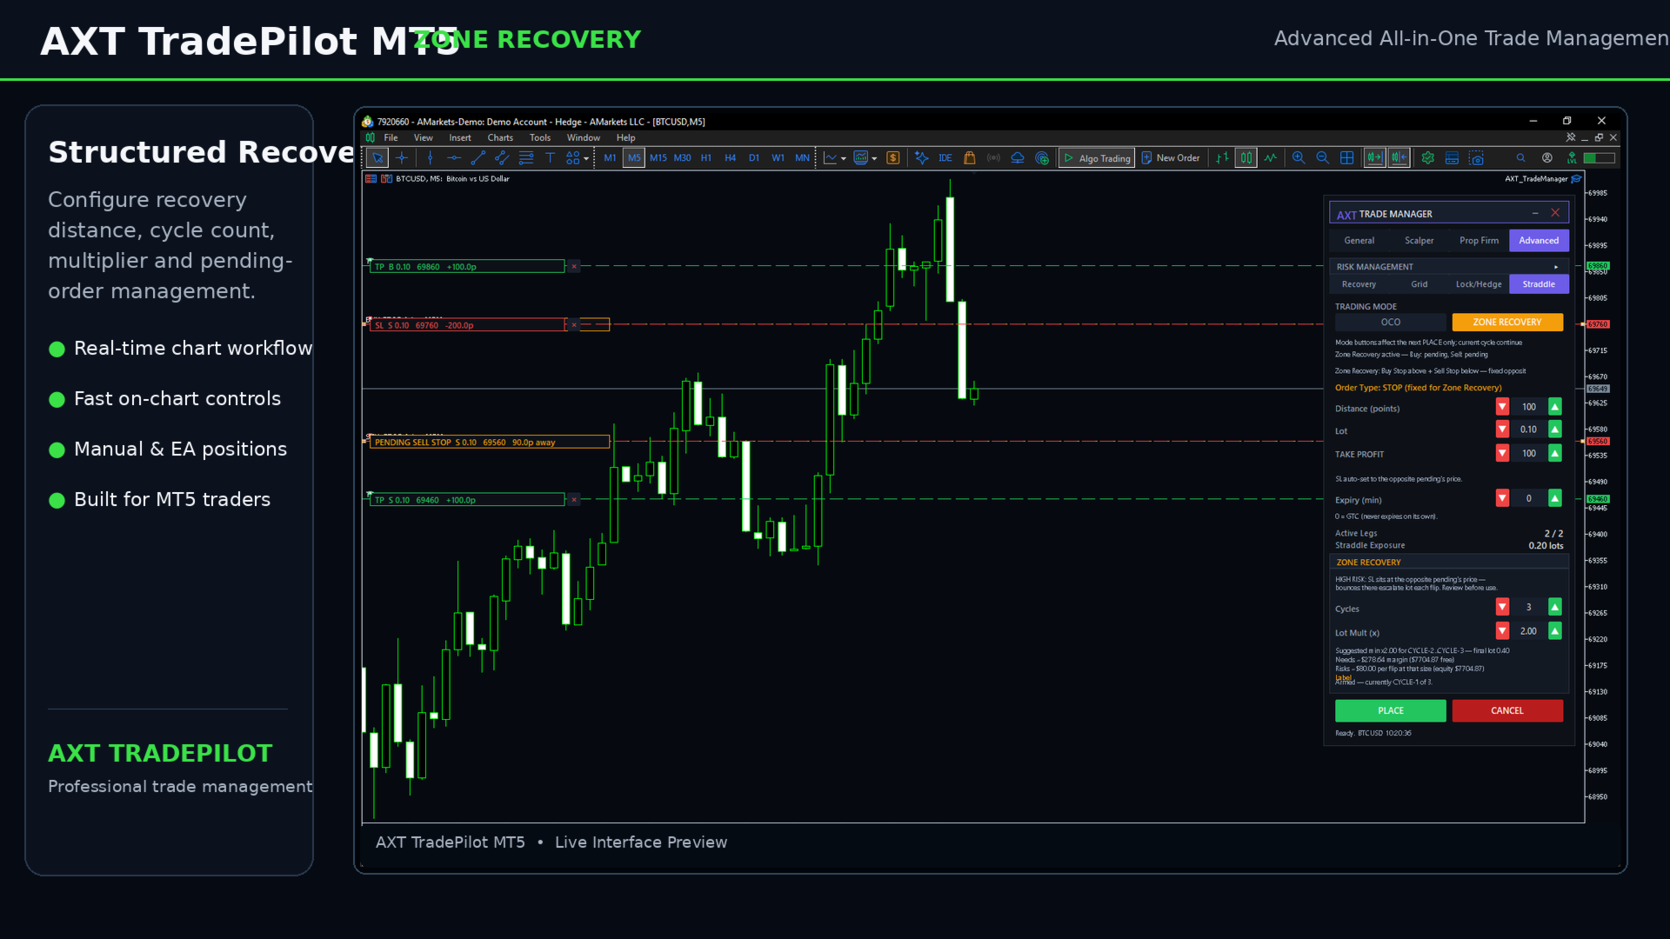Decrease the Lot Mult (x) value
Image resolution: width=1670 pixels, height=939 pixels.
coord(1502,631)
